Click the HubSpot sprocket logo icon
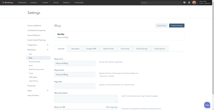214x110 pixels. (x=3, y=2)
